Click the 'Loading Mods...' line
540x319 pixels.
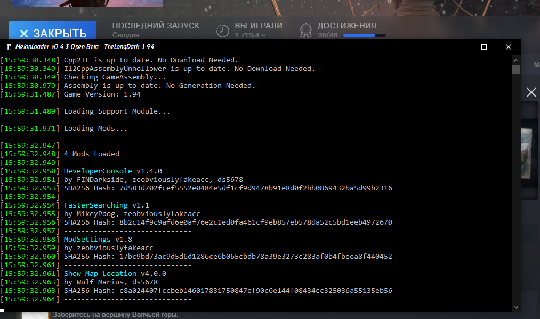(95, 128)
